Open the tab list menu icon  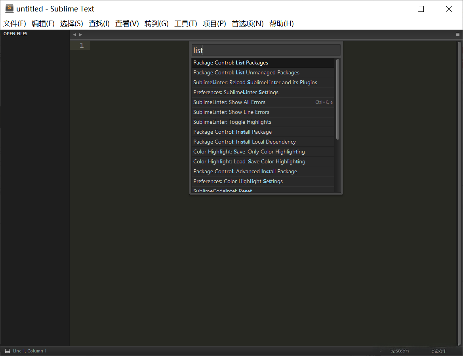click(x=458, y=34)
